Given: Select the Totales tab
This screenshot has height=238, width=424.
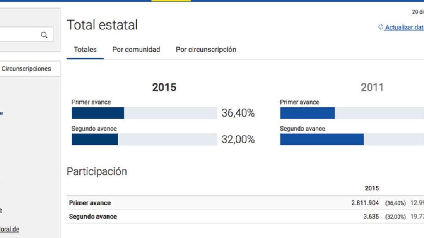Looking at the screenshot, I should click(x=85, y=50).
